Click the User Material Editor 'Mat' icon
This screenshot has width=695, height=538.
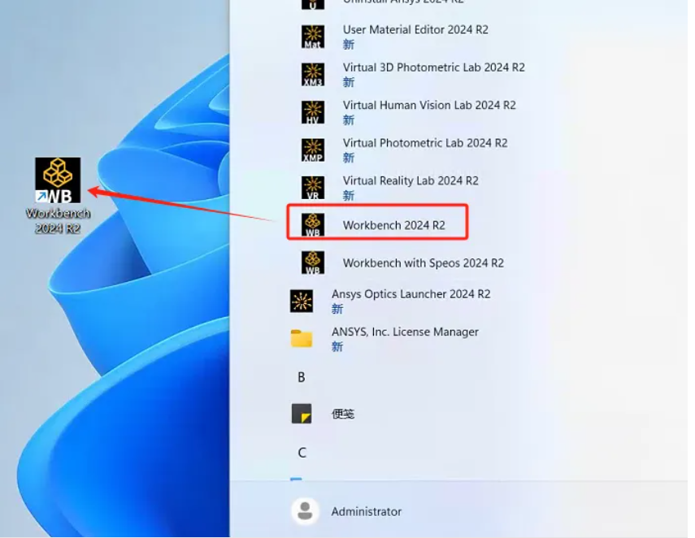click(x=313, y=37)
